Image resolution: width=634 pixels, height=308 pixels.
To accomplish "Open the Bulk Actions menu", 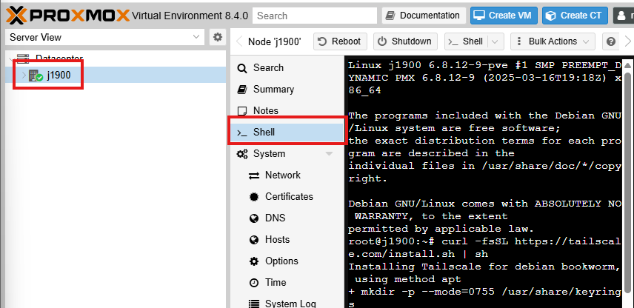I will click(x=553, y=41).
